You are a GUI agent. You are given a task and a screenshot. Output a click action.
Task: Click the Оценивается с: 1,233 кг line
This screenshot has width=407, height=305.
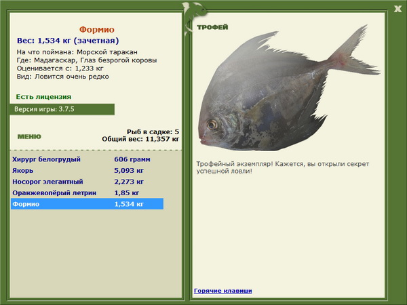[x=60, y=68]
